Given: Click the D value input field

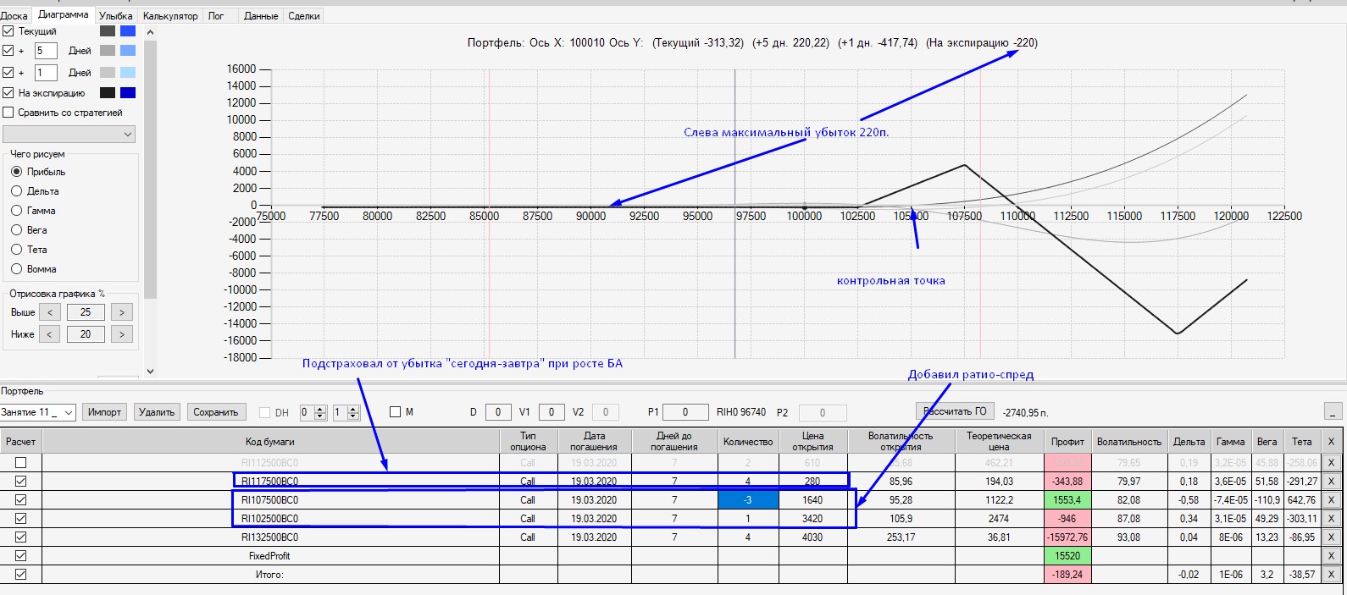Looking at the screenshot, I should [497, 412].
